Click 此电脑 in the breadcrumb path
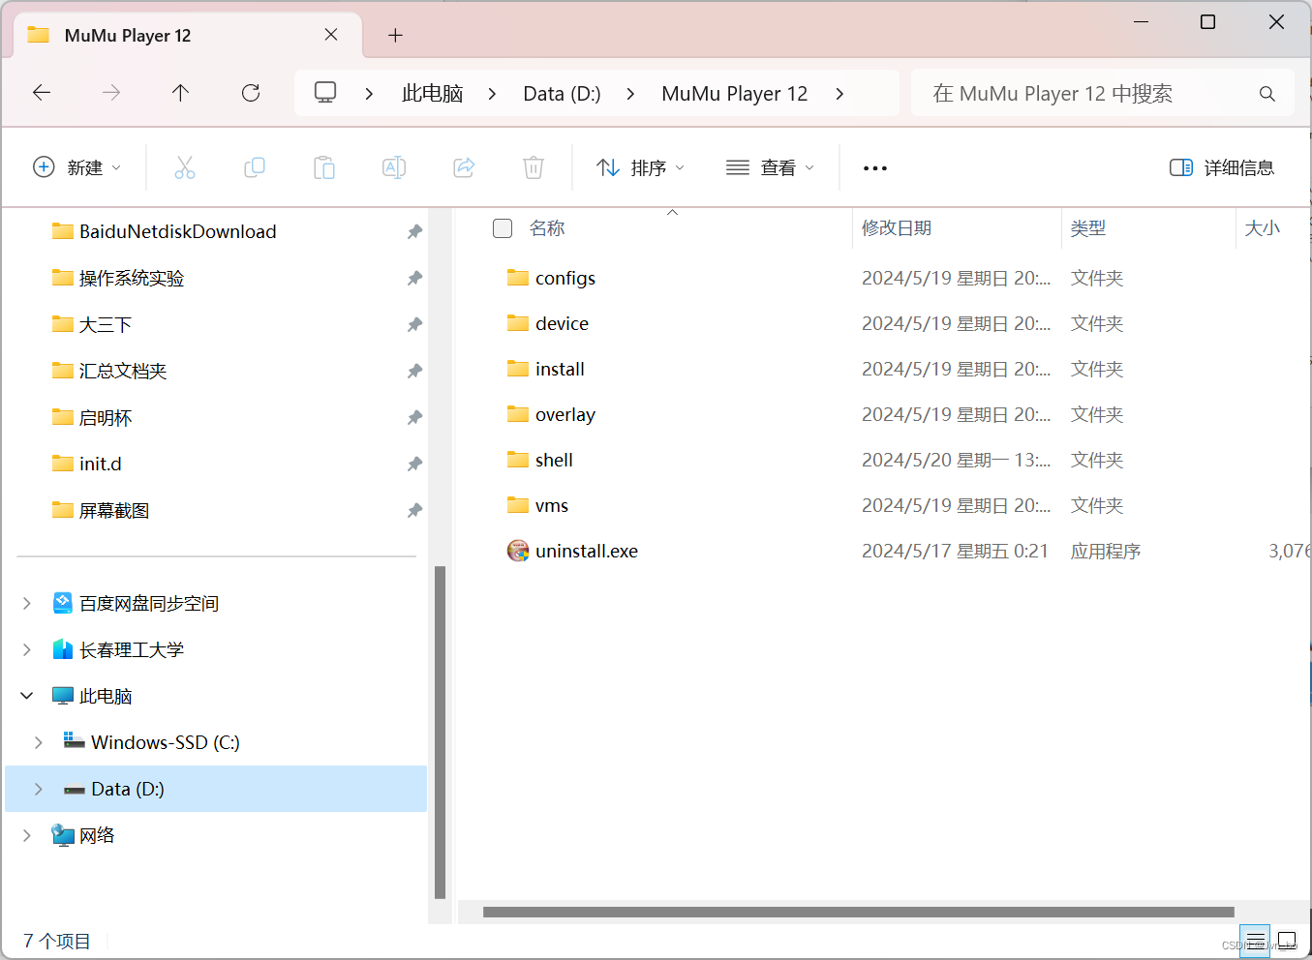 [432, 92]
